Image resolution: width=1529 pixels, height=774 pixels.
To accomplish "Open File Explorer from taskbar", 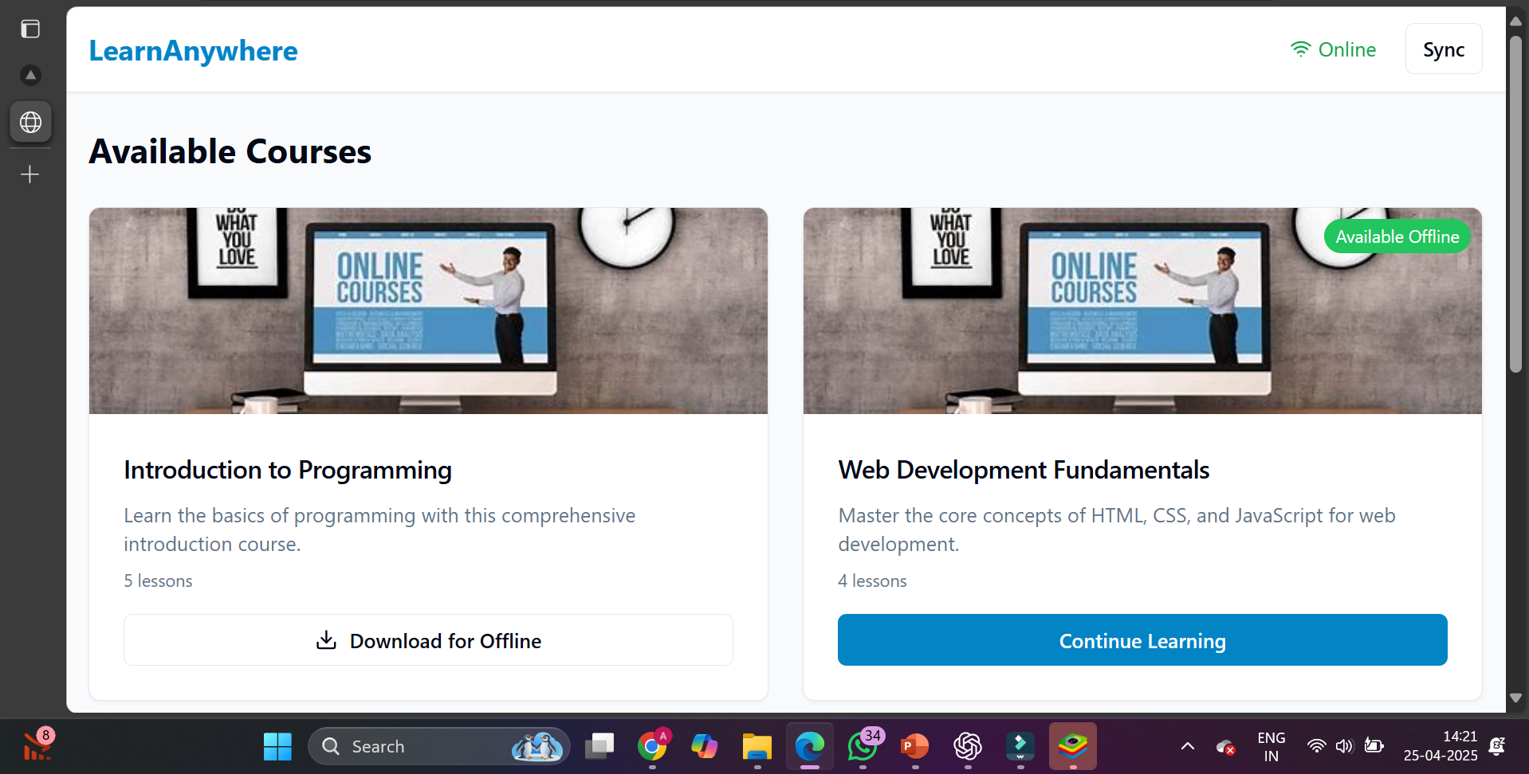I will [757, 746].
